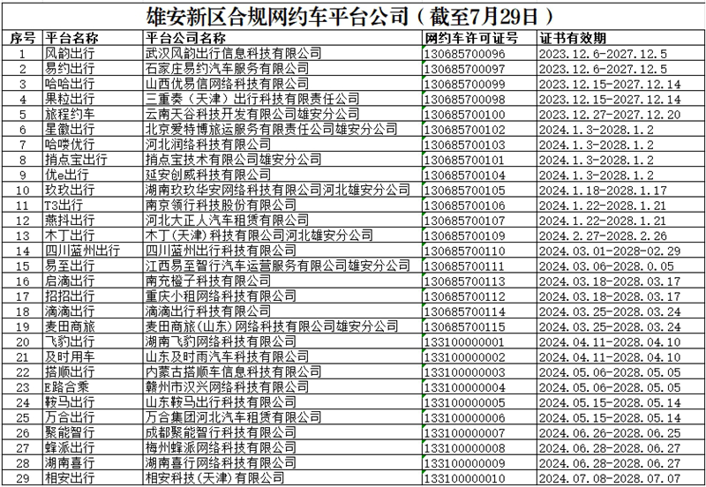Select the '风韵出行' platform name cell
This screenshot has width=706, height=487.
point(71,54)
